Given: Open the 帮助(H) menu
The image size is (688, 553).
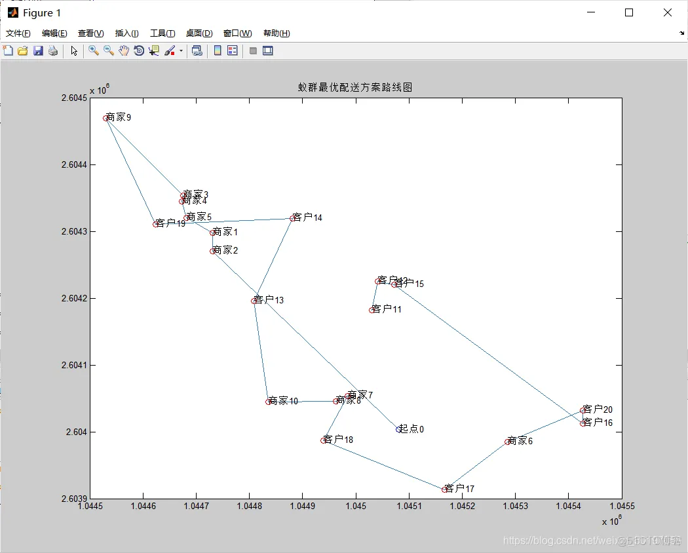Looking at the screenshot, I should [277, 33].
